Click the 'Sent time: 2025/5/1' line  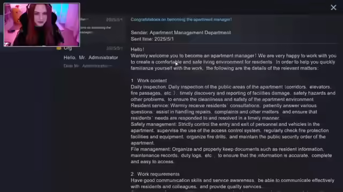point(152,39)
